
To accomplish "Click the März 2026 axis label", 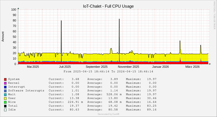I will pyautogui.click(x=192, y=67).
